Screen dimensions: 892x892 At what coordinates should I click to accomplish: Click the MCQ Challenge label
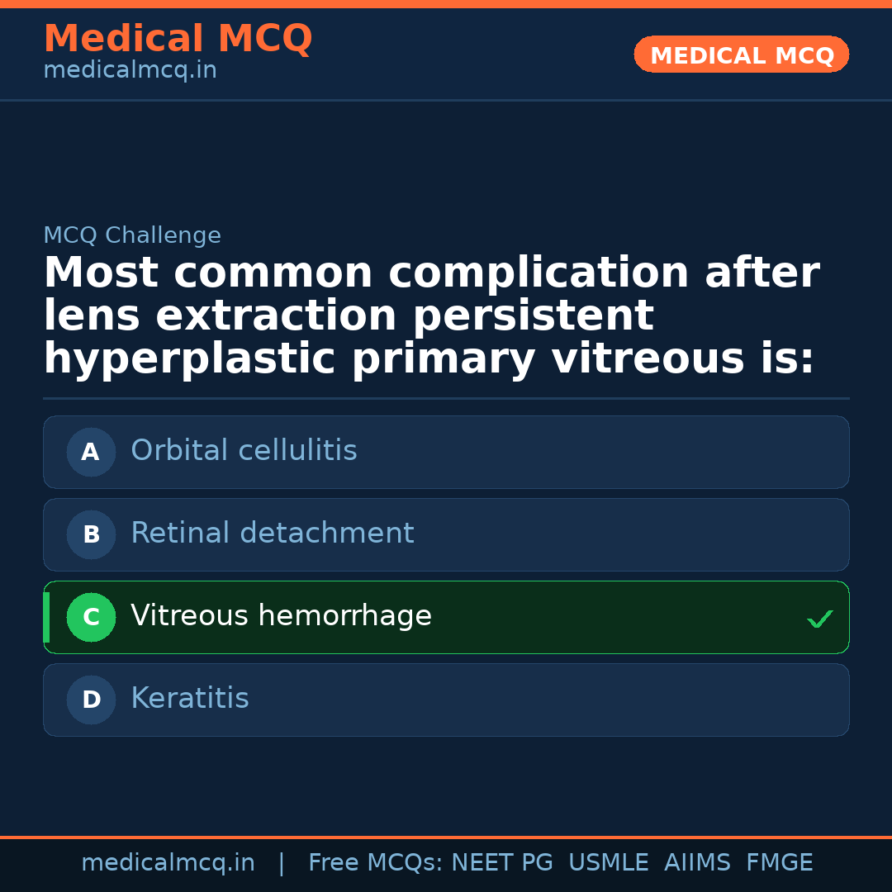(132, 236)
